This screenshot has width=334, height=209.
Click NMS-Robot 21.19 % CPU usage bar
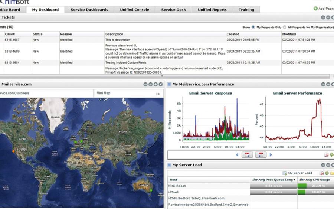click(x=316, y=186)
